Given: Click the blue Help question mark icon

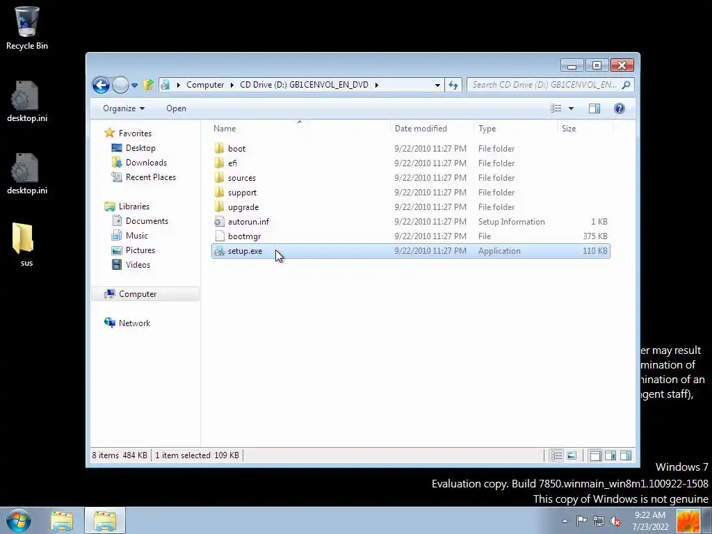Looking at the screenshot, I should point(620,108).
